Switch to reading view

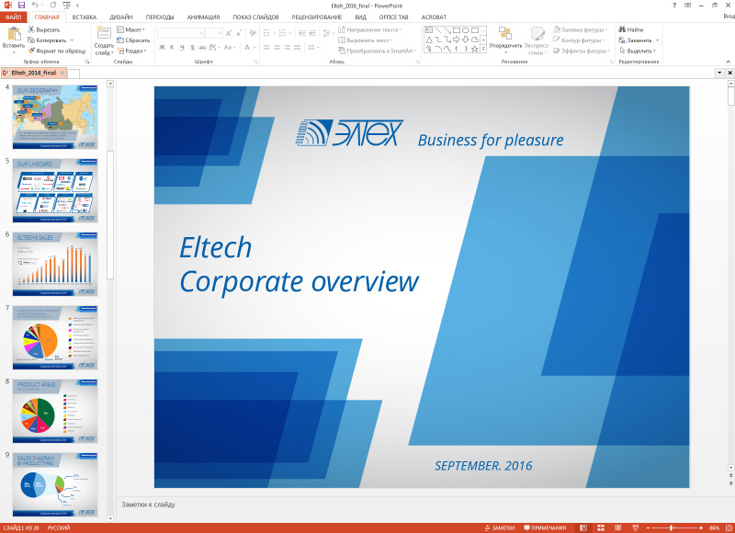[617, 527]
